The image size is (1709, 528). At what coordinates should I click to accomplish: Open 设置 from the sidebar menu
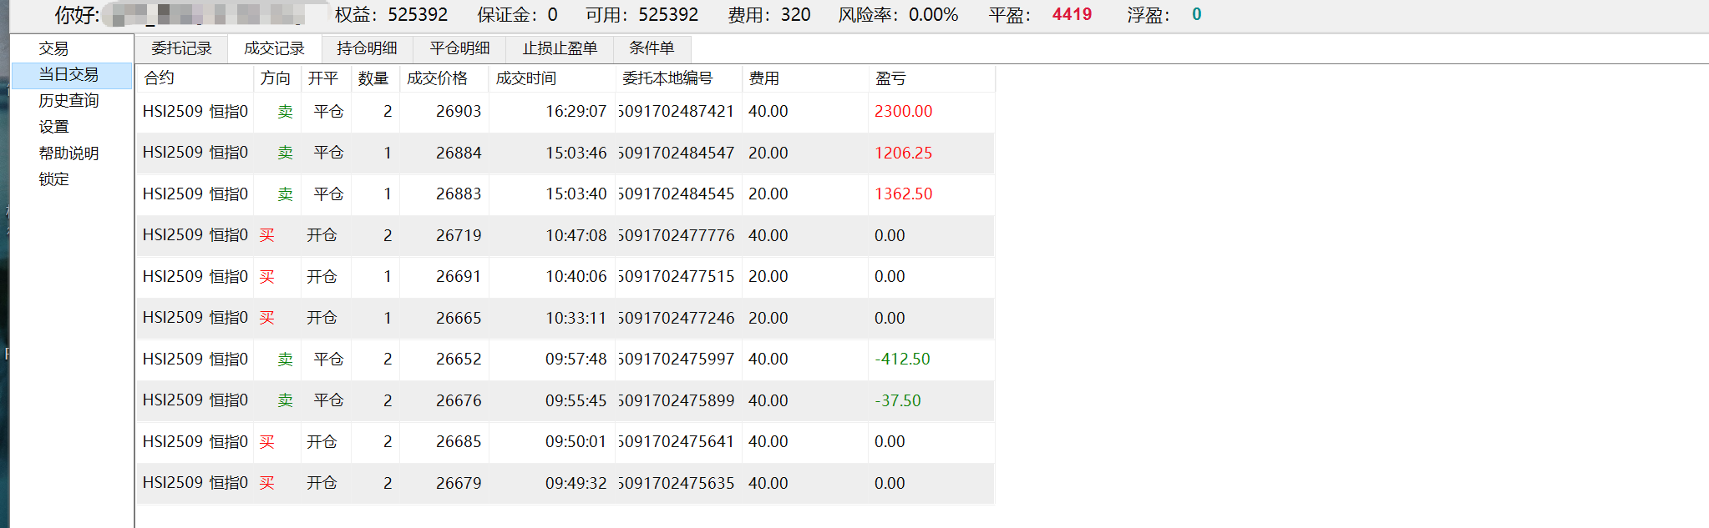pos(53,127)
